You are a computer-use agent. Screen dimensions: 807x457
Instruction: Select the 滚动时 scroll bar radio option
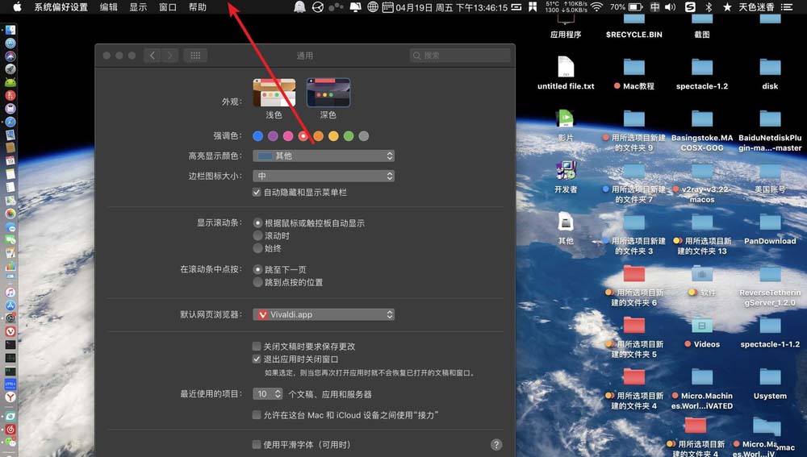[x=258, y=236]
